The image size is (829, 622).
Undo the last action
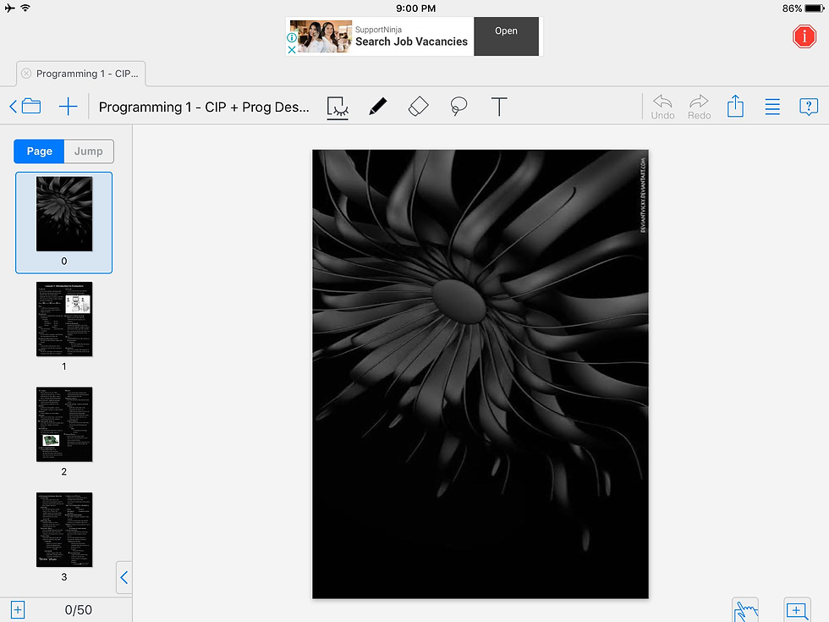[x=662, y=107]
